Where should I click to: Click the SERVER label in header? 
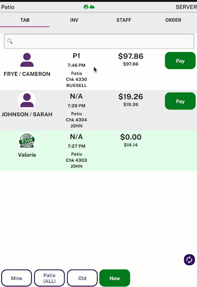tap(186, 7)
